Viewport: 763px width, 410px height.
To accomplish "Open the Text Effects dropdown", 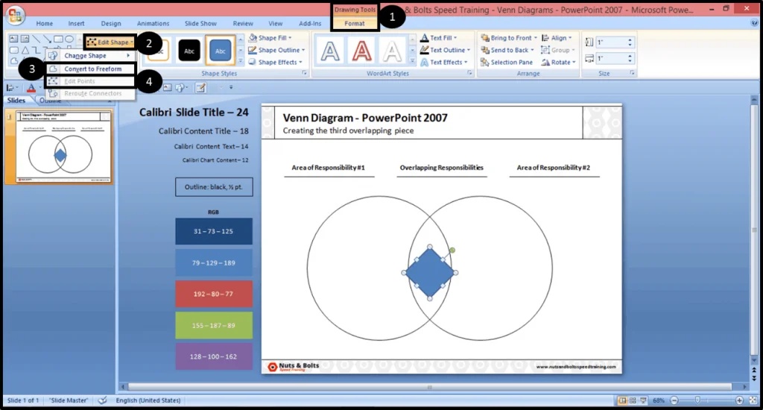I will point(444,63).
